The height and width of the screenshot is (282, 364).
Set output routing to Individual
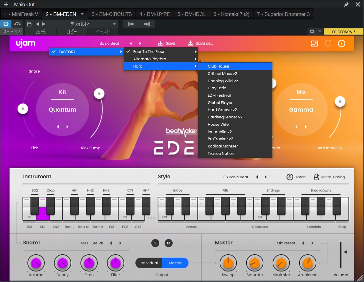(148, 263)
